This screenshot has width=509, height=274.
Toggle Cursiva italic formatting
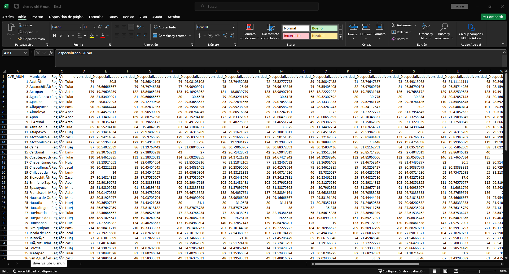(61, 36)
